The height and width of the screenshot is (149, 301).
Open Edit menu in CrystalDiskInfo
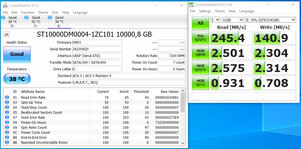(x=14, y=13)
